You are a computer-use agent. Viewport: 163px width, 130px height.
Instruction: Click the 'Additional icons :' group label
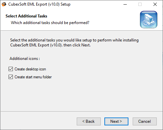click(x=25, y=59)
